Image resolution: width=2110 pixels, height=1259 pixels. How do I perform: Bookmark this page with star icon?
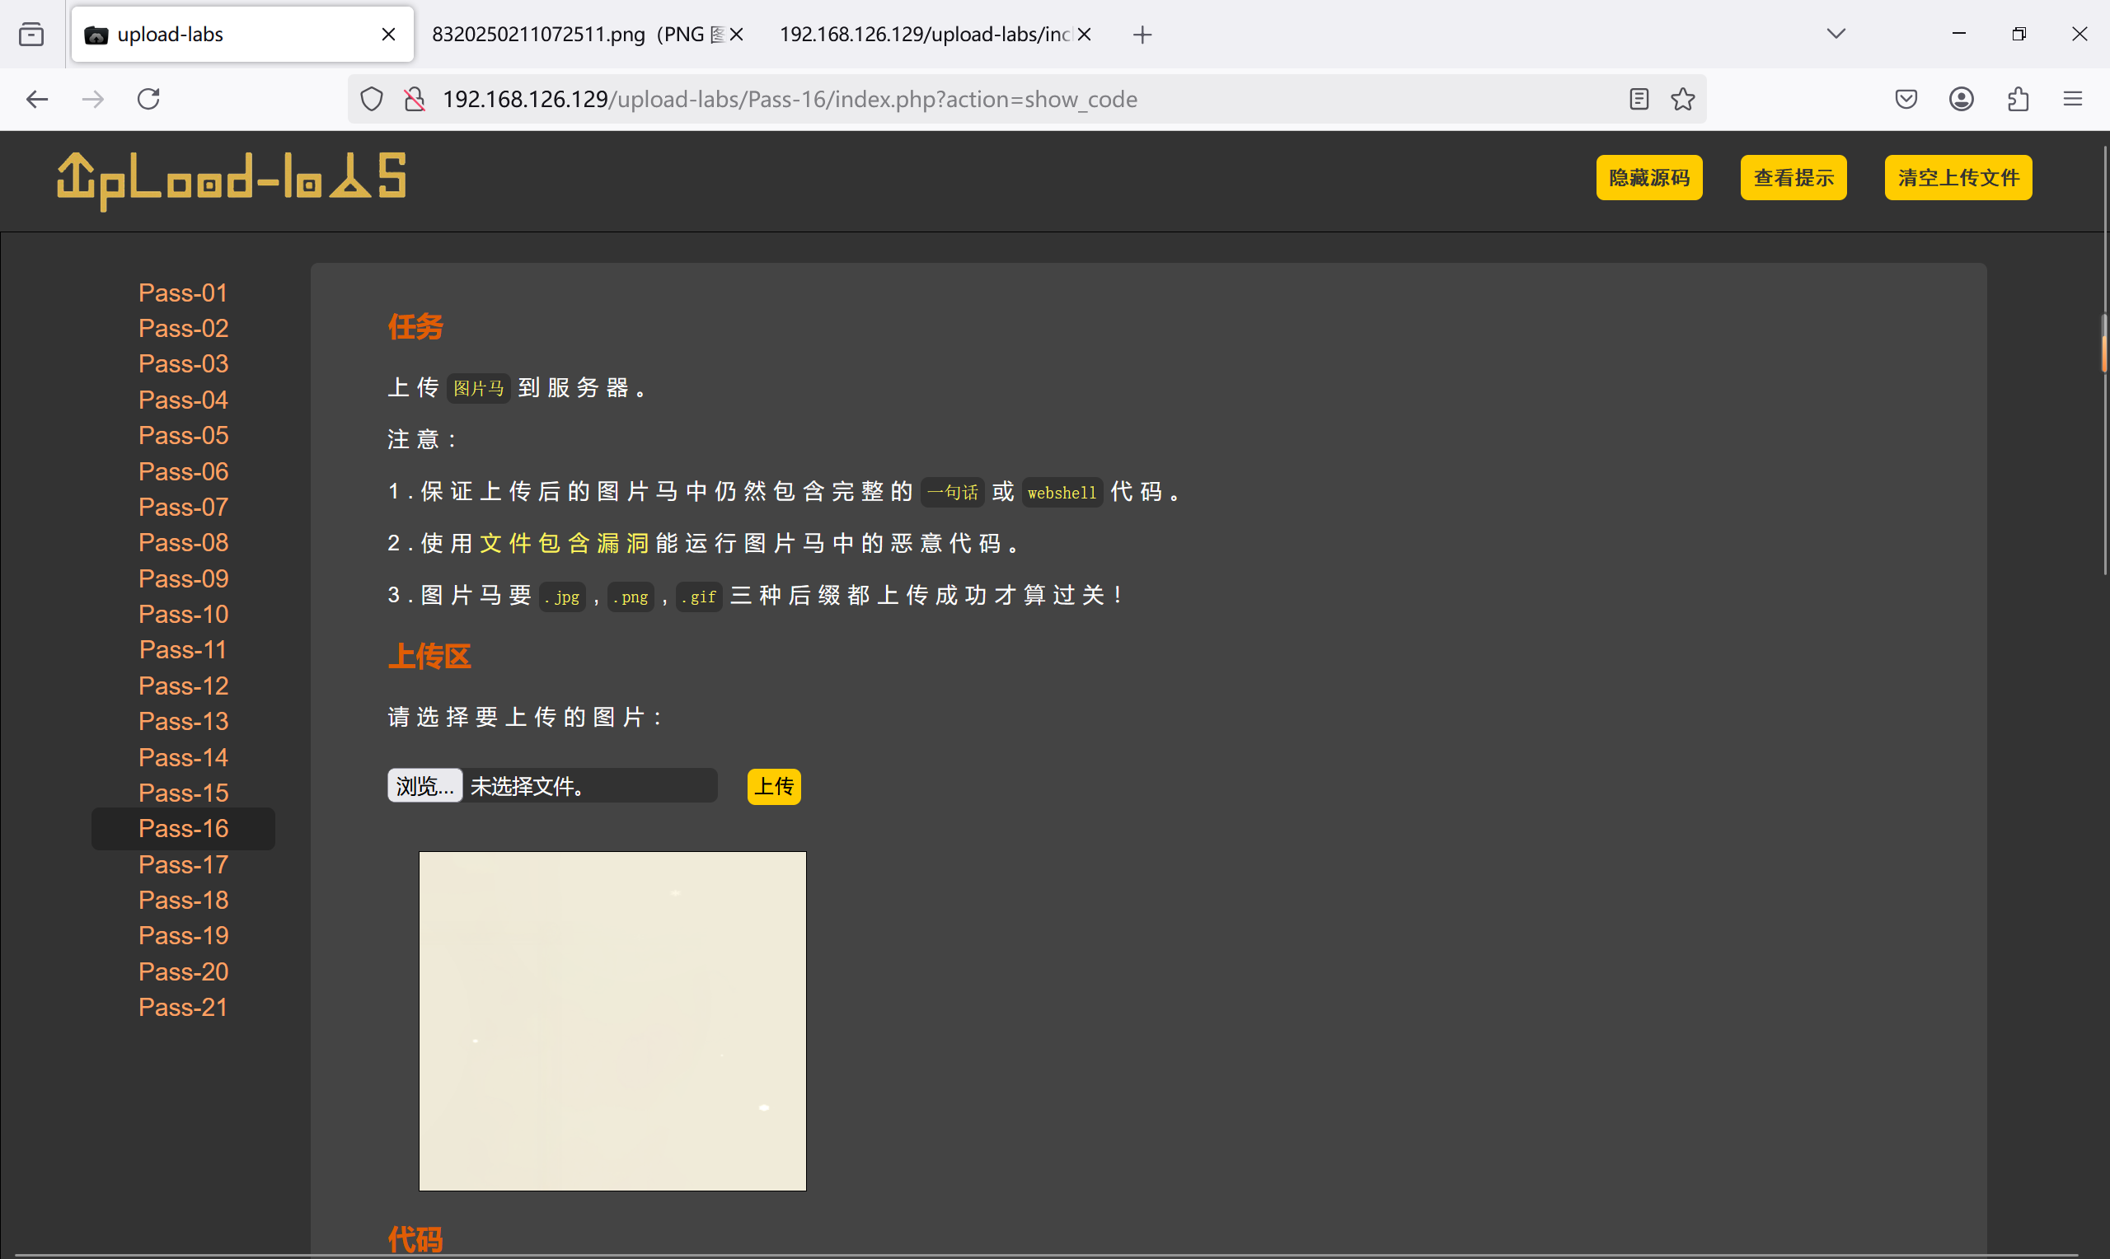(1682, 99)
